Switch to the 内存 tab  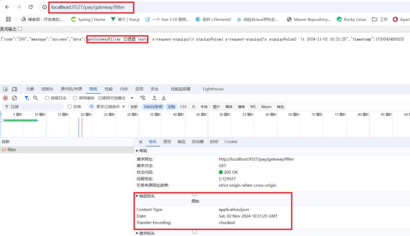pyautogui.click(x=124, y=89)
